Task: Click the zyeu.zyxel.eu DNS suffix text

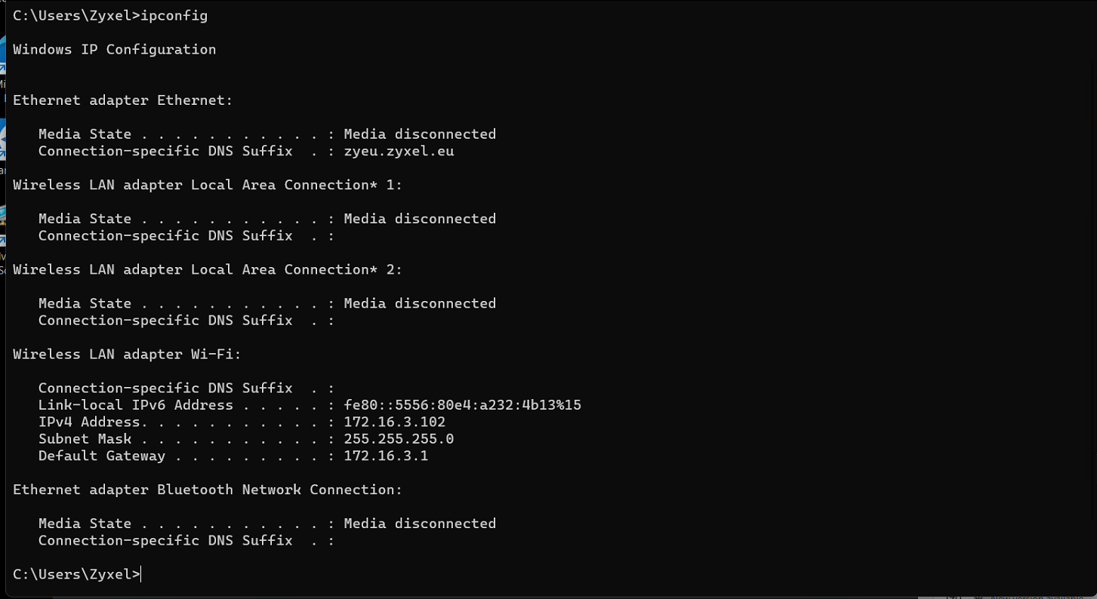Action: coord(399,151)
